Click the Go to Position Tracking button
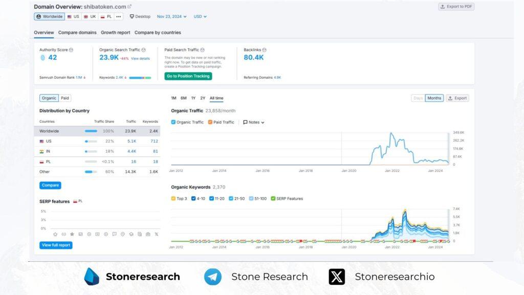The width and height of the screenshot is (524, 295). click(x=188, y=76)
